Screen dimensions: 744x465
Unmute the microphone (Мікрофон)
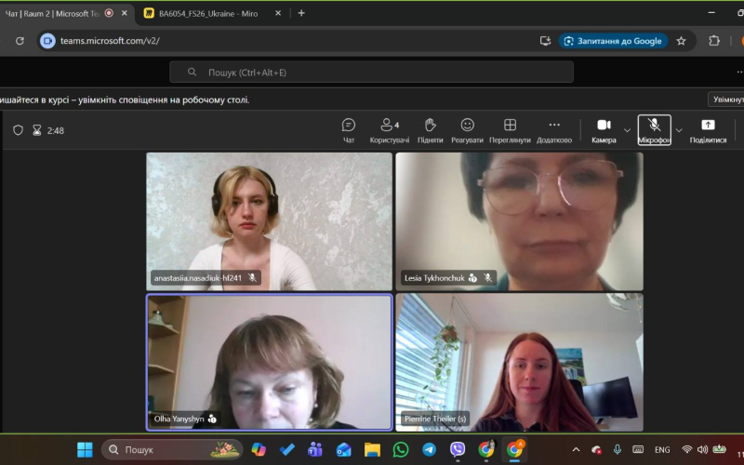coord(654,129)
